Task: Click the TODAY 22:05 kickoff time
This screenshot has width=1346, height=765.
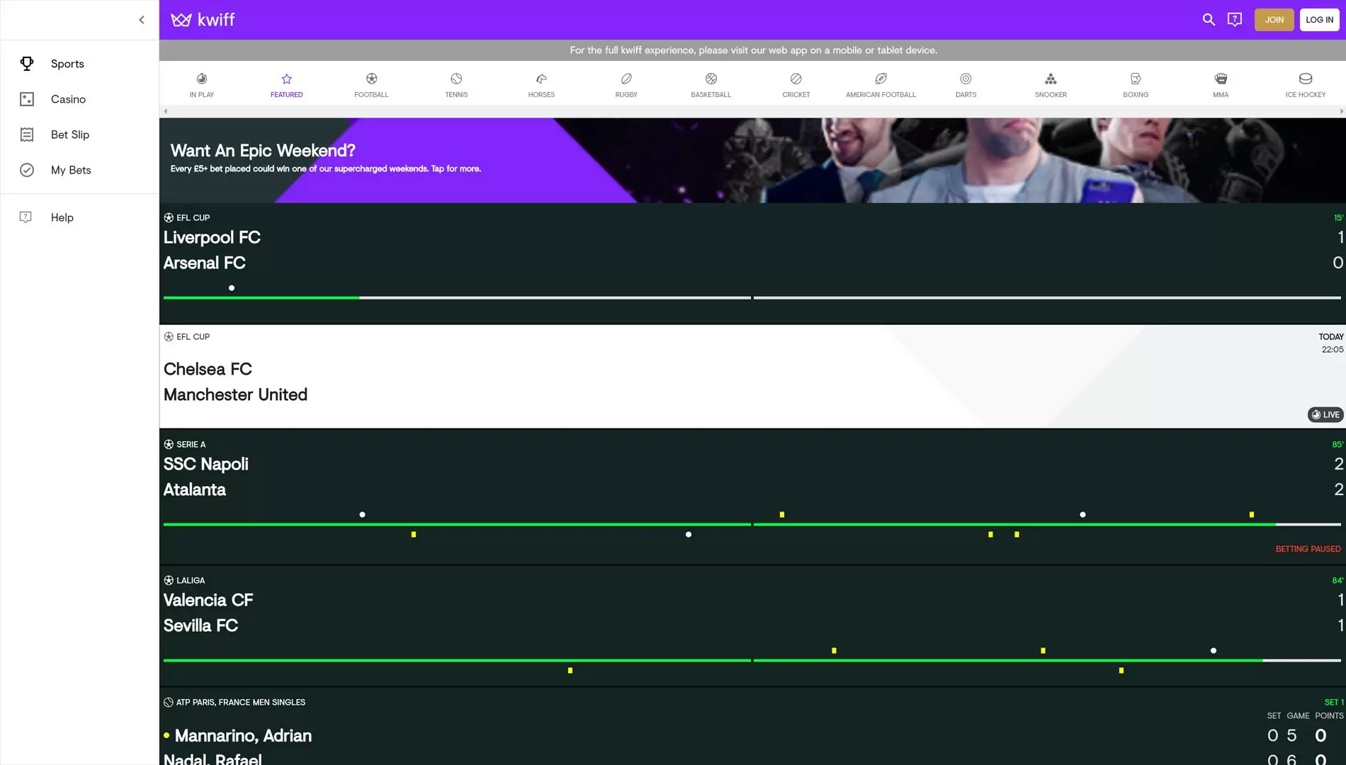Action: (1331, 343)
